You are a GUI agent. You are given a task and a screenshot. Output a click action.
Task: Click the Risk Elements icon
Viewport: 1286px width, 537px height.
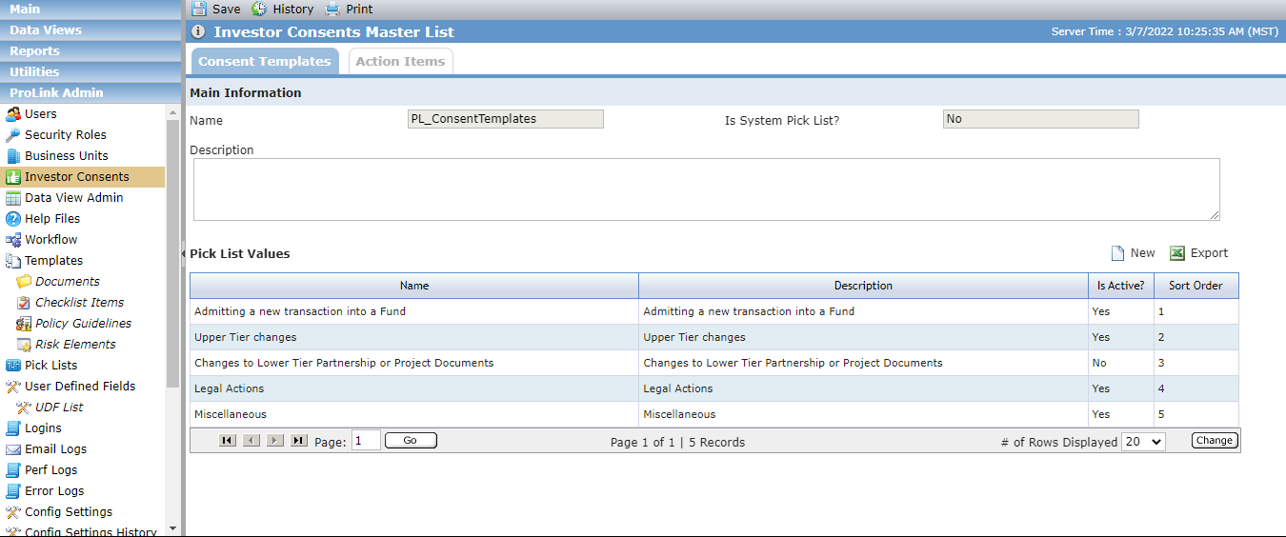24,345
